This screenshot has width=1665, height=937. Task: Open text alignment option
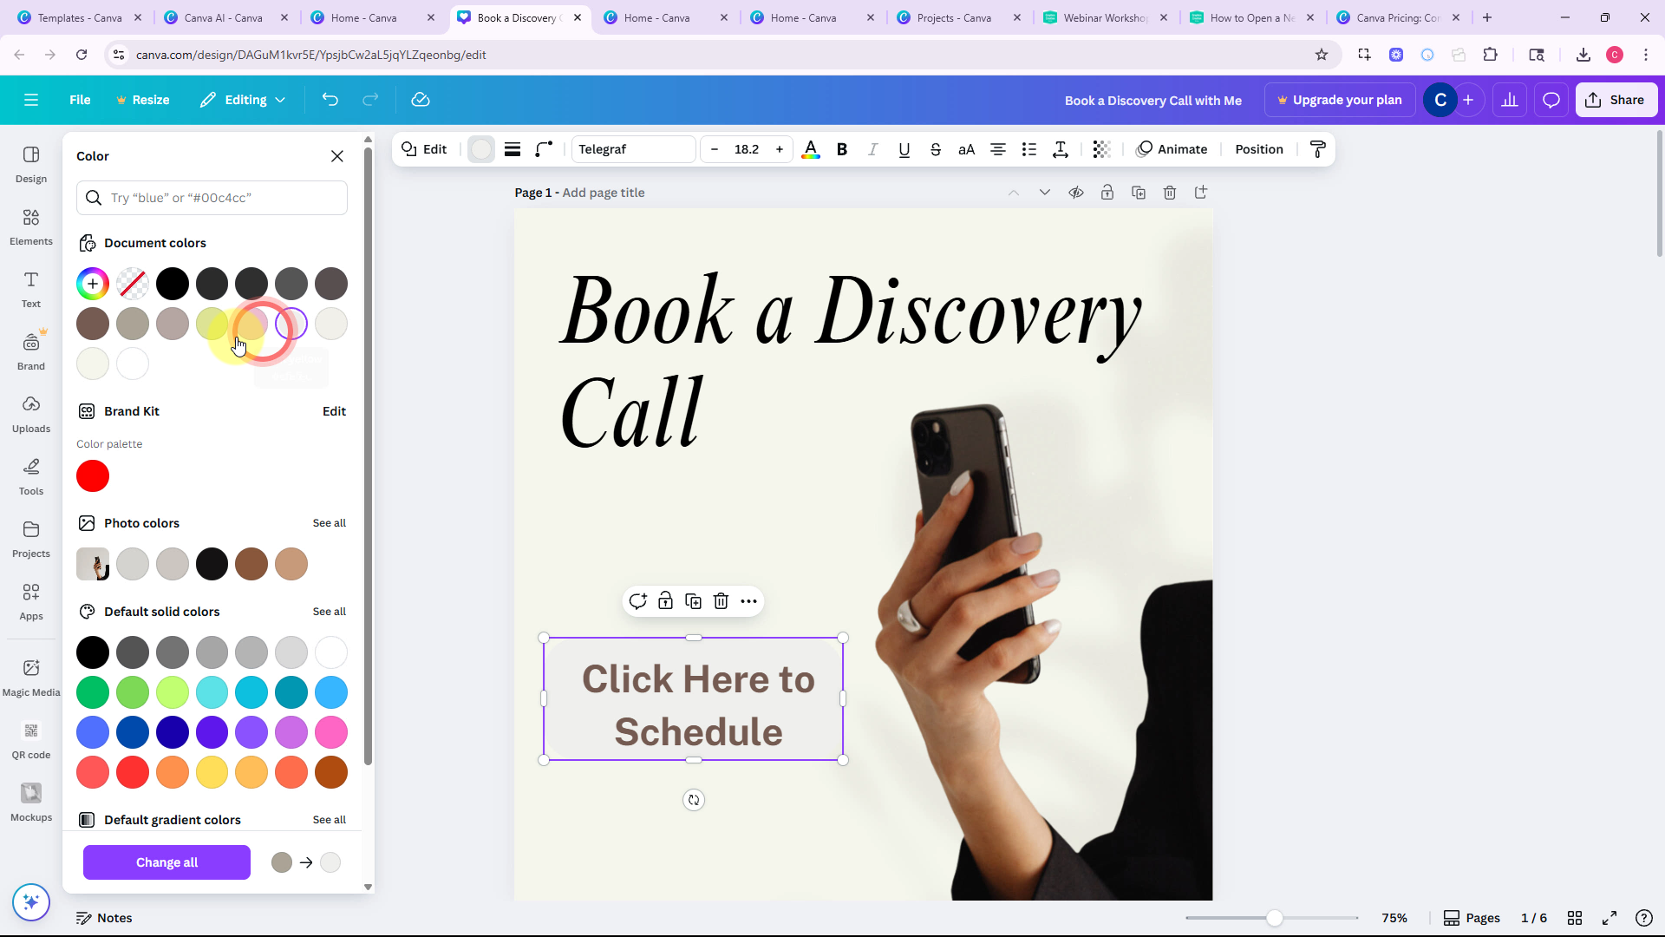(x=998, y=149)
